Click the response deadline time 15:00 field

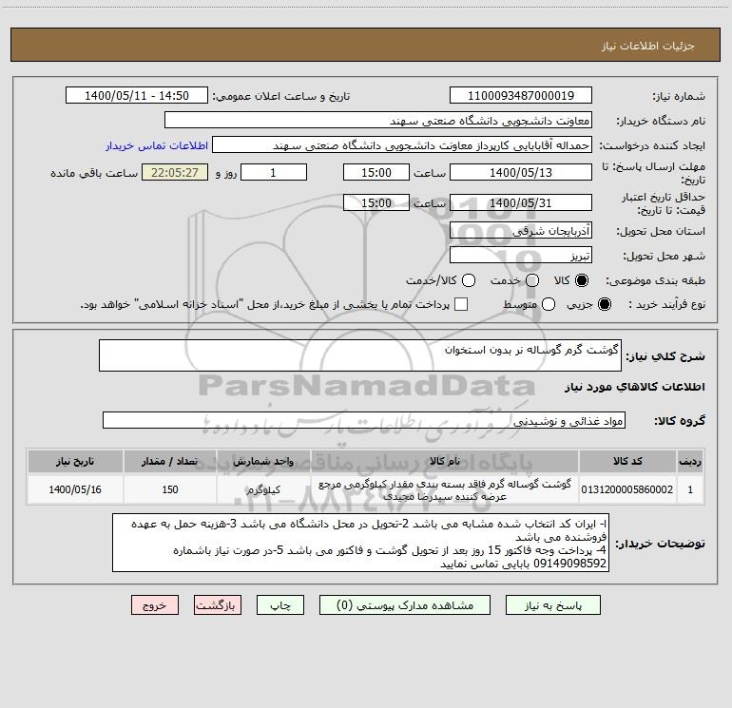(376, 172)
